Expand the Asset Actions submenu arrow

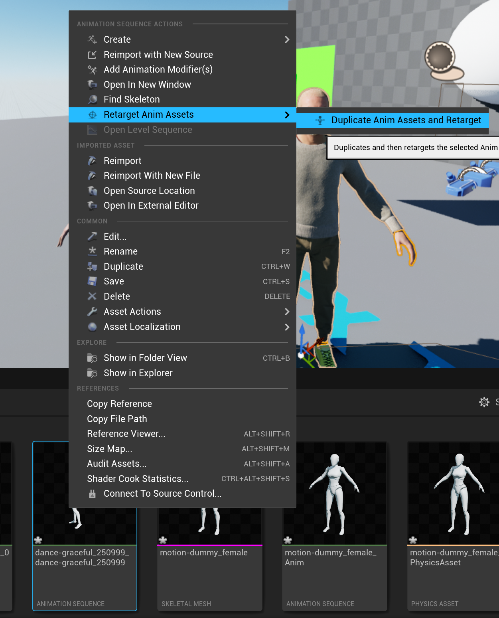287,312
